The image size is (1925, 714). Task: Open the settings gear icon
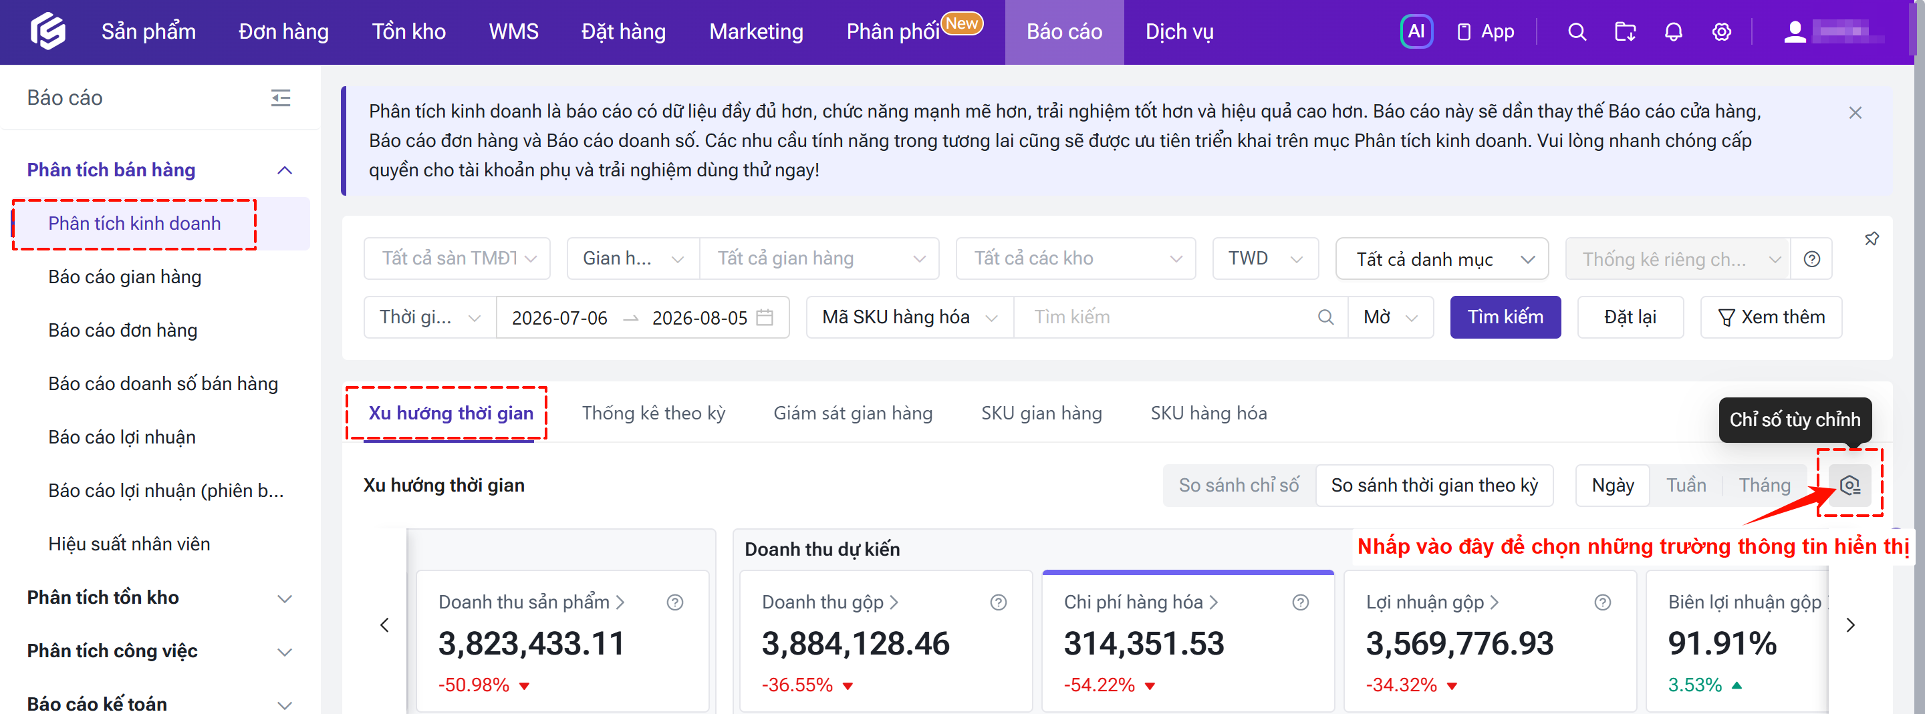point(1722,31)
